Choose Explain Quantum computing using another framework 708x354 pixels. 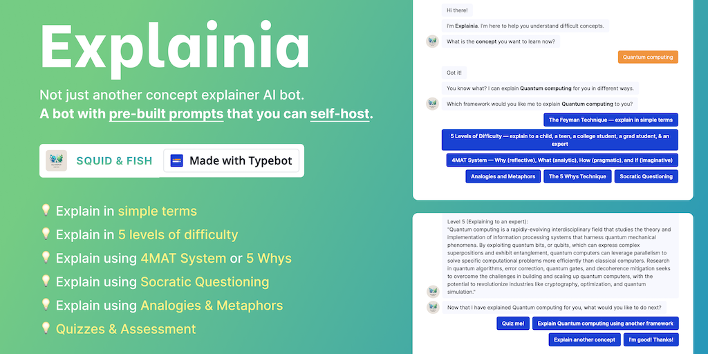click(x=605, y=323)
